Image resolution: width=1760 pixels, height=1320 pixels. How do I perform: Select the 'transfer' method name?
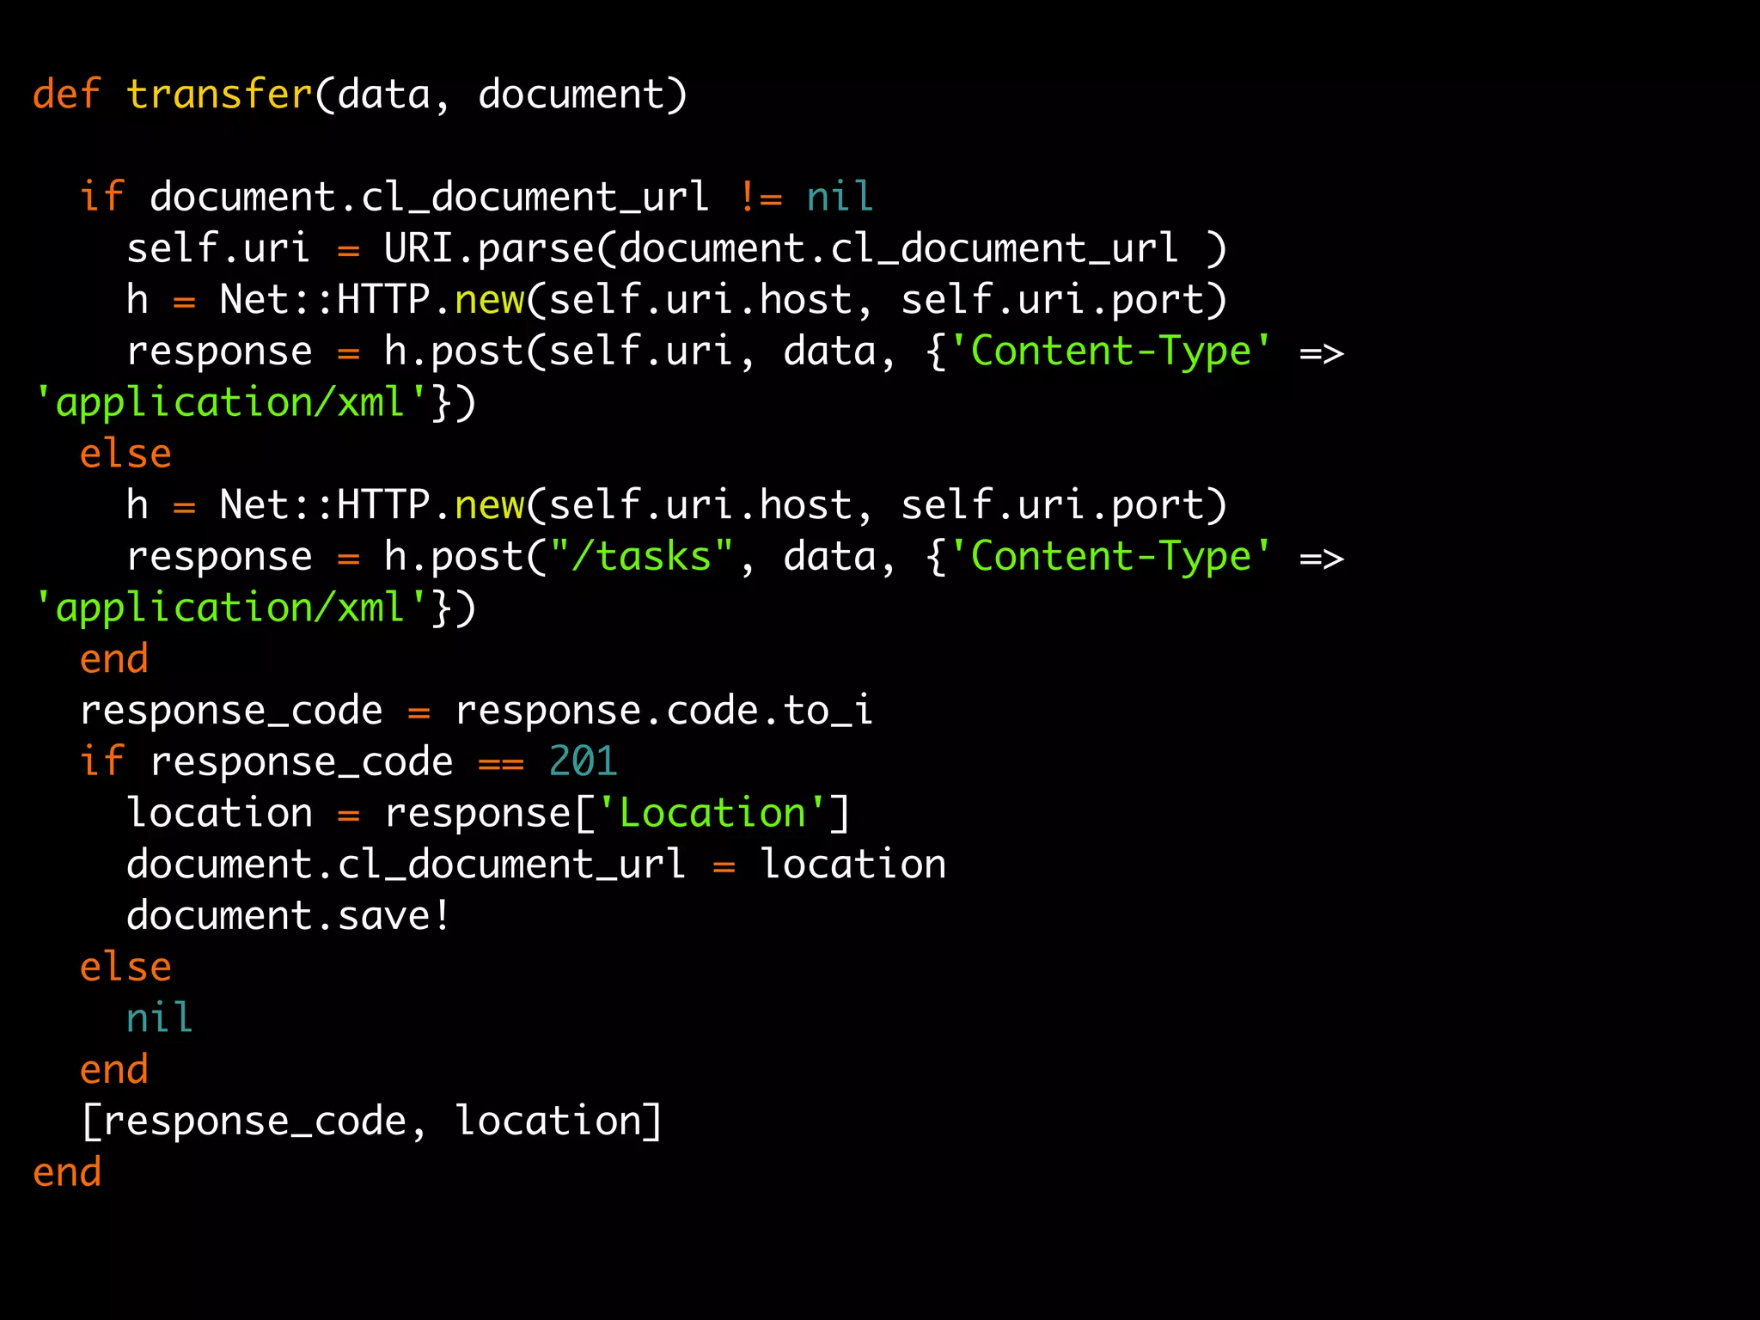[219, 94]
